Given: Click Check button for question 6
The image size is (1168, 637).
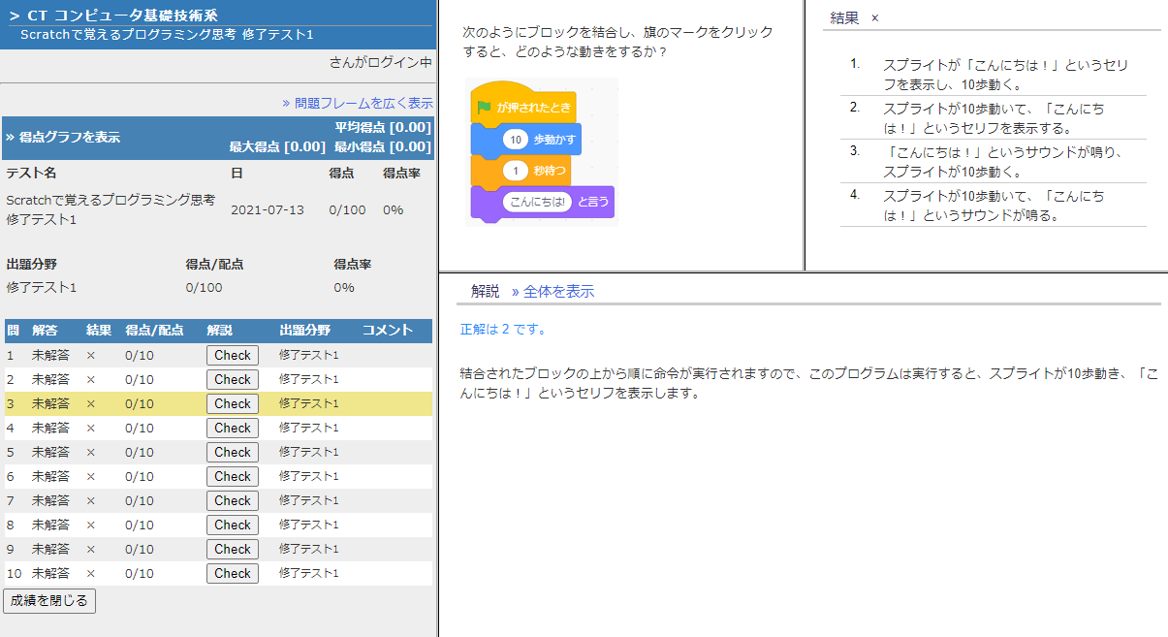Looking at the screenshot, I should point(233,476).
